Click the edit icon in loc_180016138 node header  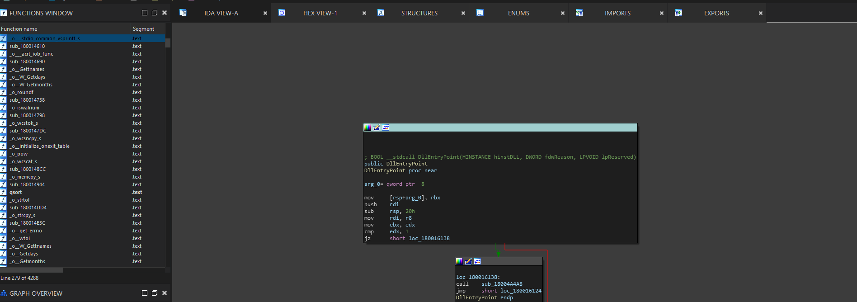pyautogui.click(x=468, y=261)
